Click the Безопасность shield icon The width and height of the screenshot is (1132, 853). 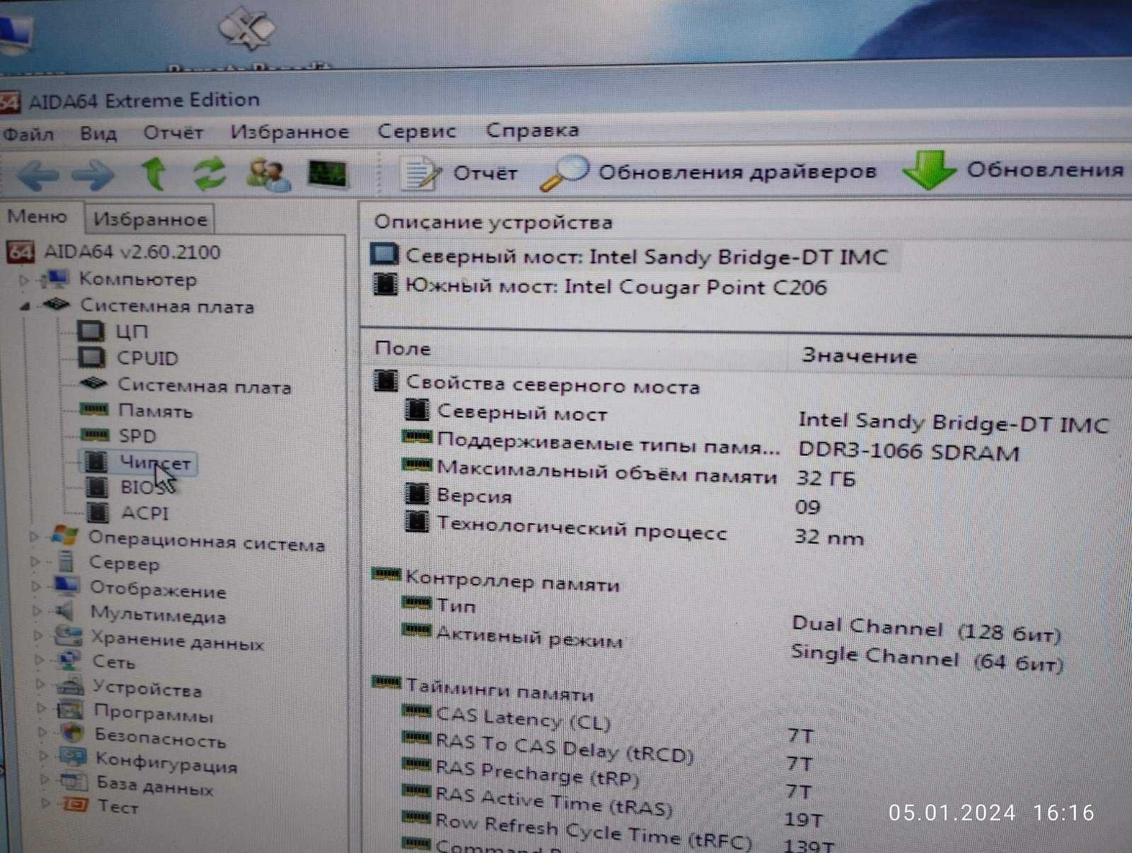(x=73, y=733)
